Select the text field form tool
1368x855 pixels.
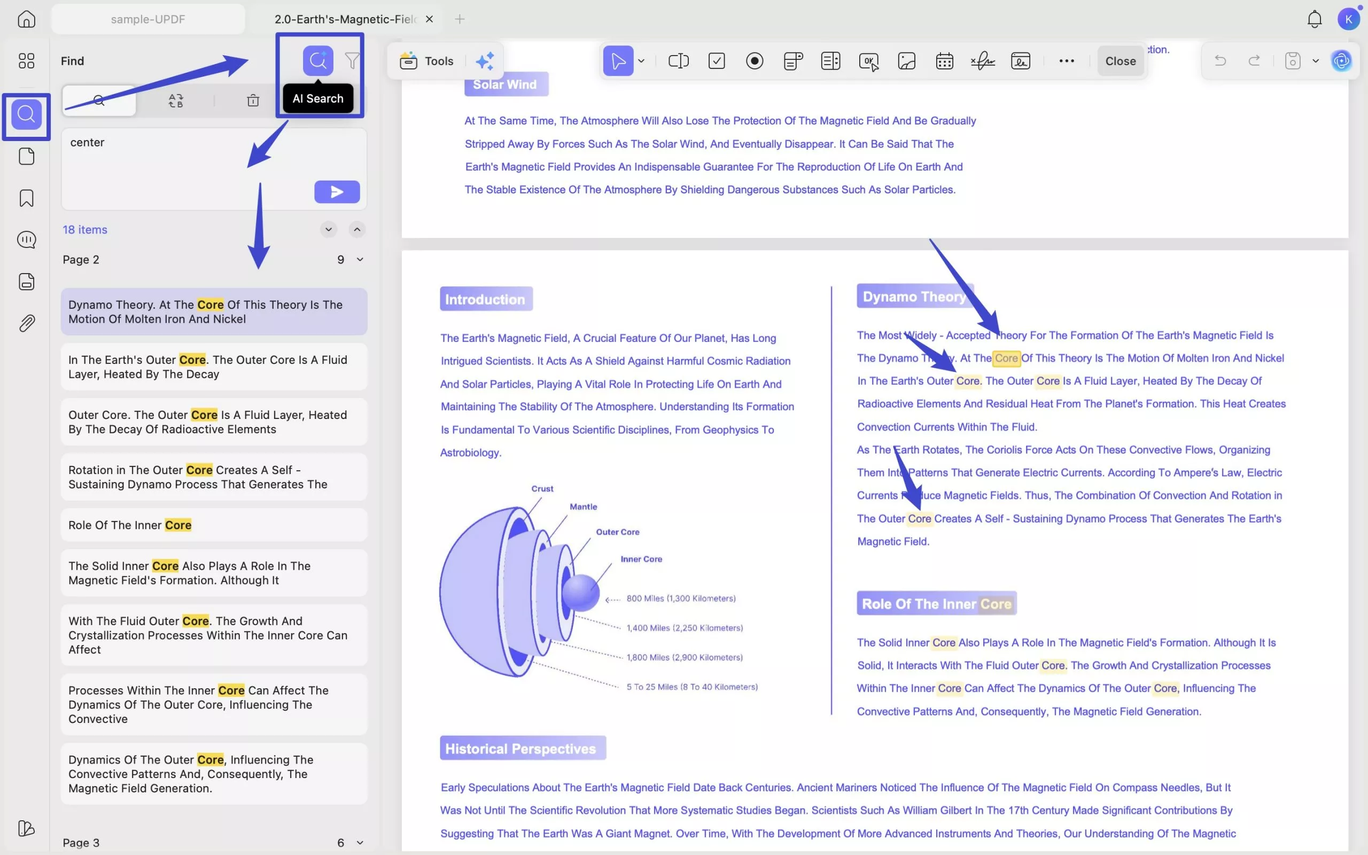coord(678,60)
